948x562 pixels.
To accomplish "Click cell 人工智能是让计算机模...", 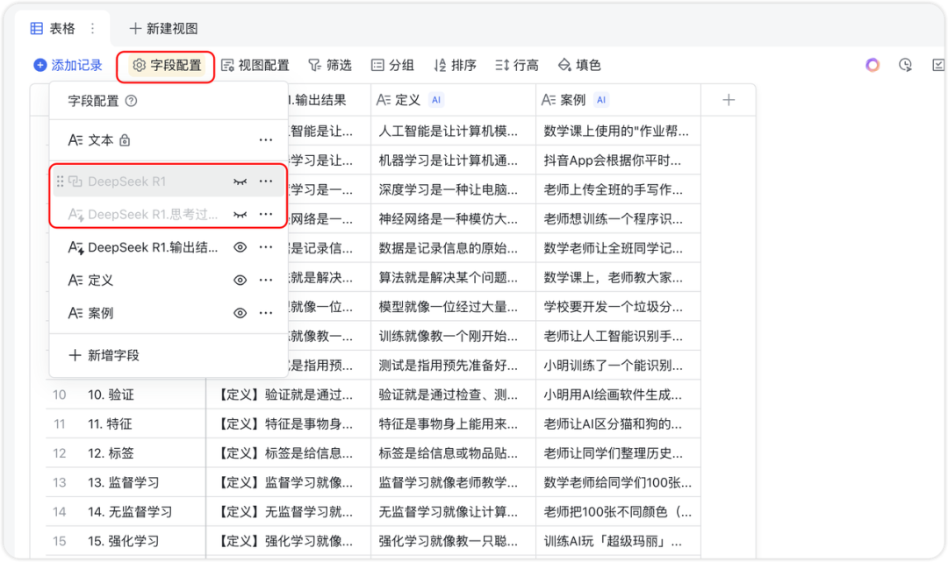I will click(453, 131).
